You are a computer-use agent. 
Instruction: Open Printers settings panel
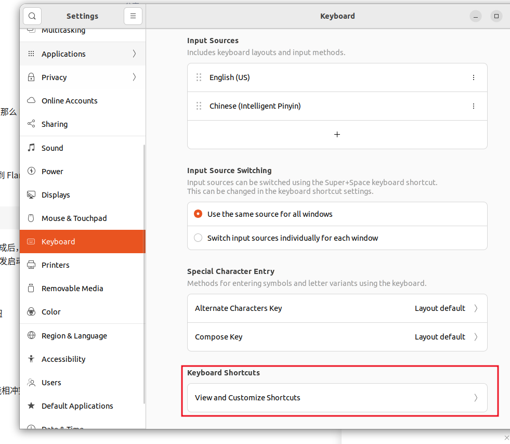[82, 265]
